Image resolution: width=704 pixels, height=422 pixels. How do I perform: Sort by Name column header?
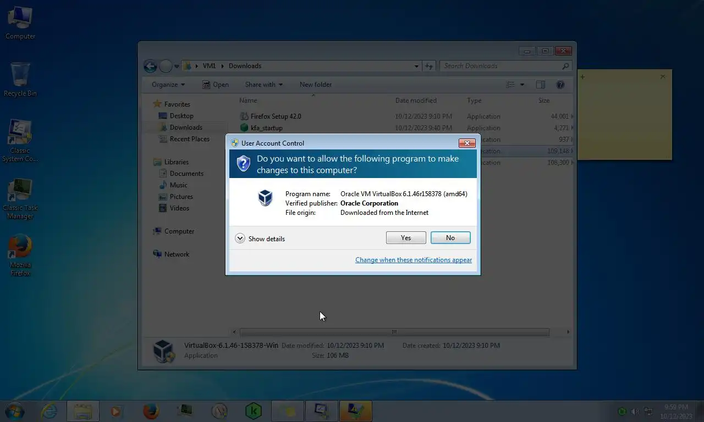(248, 101)
